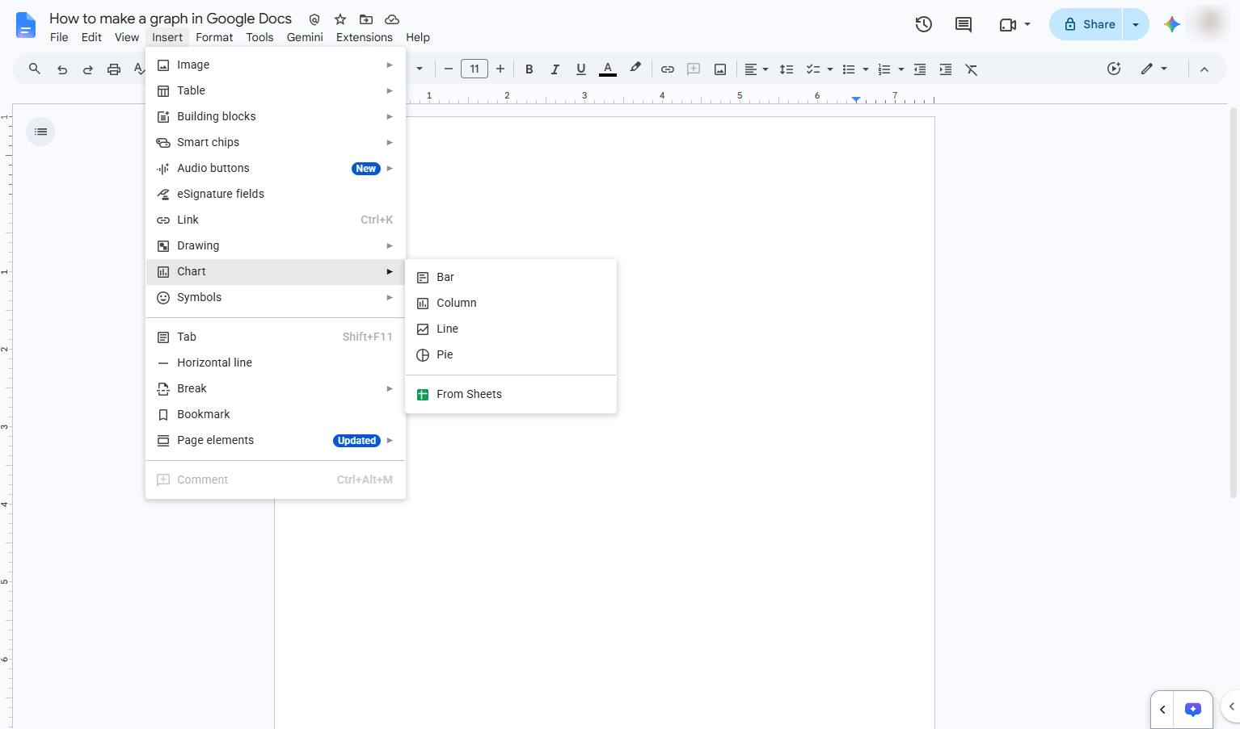
Task: Decrease font size with minus
Action: coord(449,69)
